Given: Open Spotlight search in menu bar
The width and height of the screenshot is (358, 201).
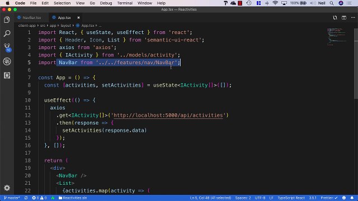Looking at the screenshot, I should pyautogui.click(x=332, y=3).
